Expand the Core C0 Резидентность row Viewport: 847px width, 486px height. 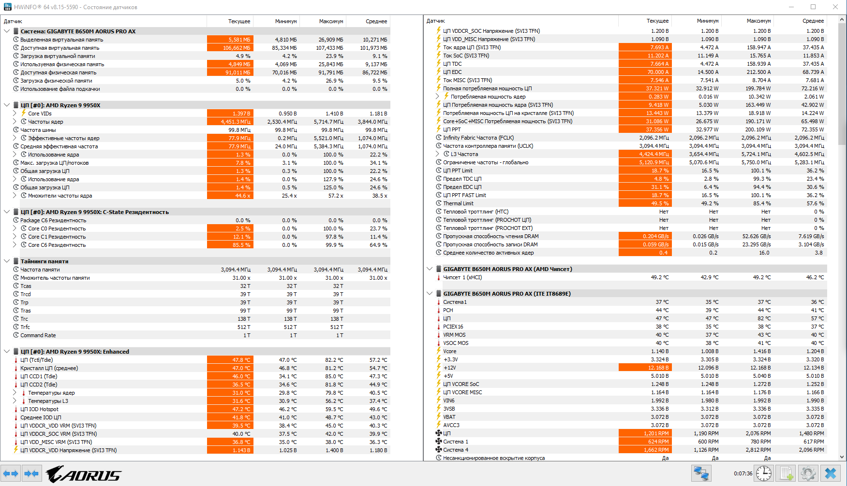click(x=15, y=229)
